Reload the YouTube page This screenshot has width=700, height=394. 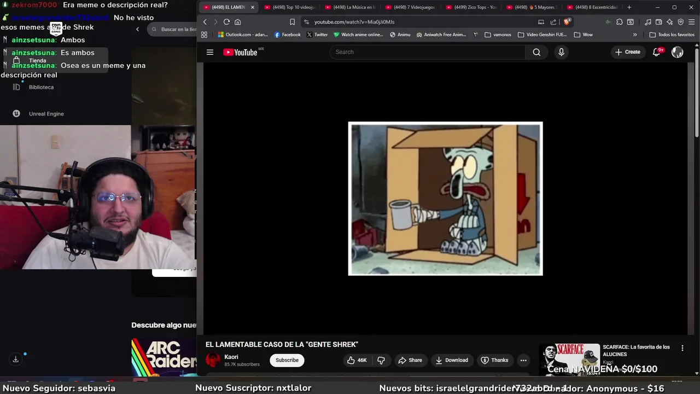226,22
